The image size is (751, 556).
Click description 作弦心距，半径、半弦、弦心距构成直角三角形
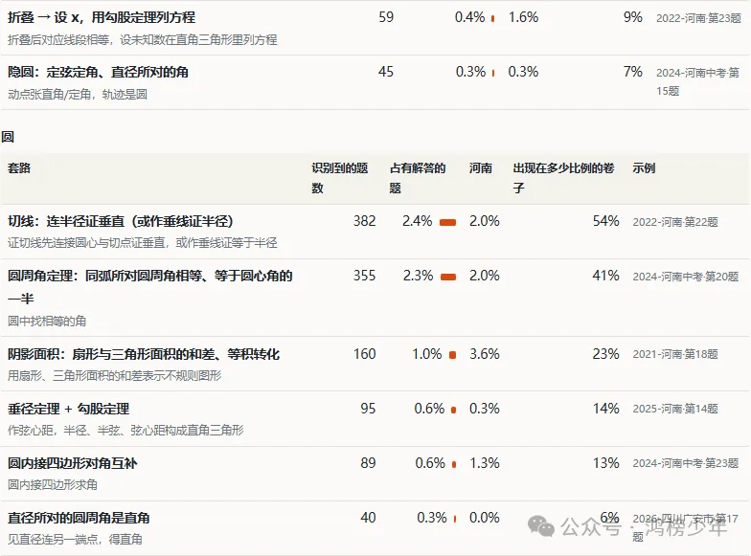[x=125, y=431]
